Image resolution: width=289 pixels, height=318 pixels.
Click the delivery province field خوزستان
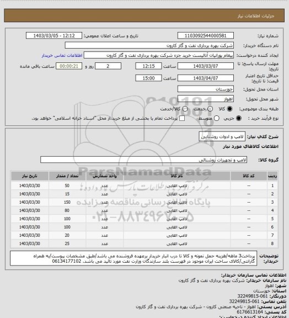[206, 89]
